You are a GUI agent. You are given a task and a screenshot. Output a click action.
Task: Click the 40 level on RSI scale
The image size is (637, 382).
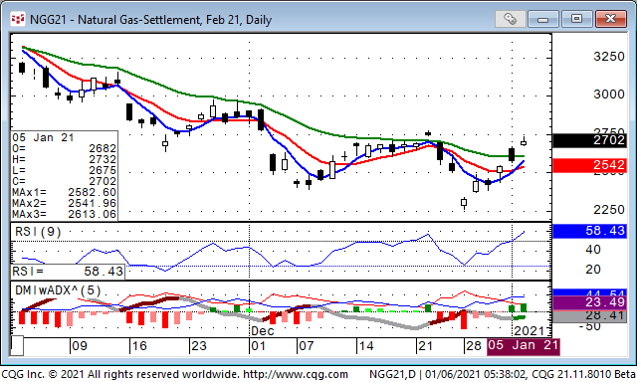pyautogui.click(x=593, y=250)
